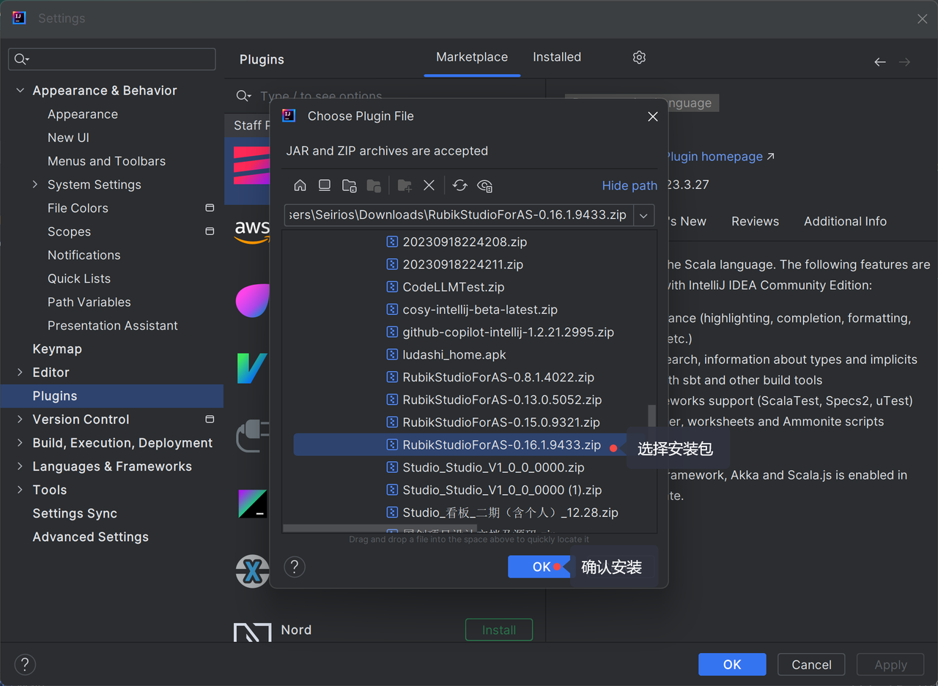Click the Home directory icon

[x=300, y=185]
